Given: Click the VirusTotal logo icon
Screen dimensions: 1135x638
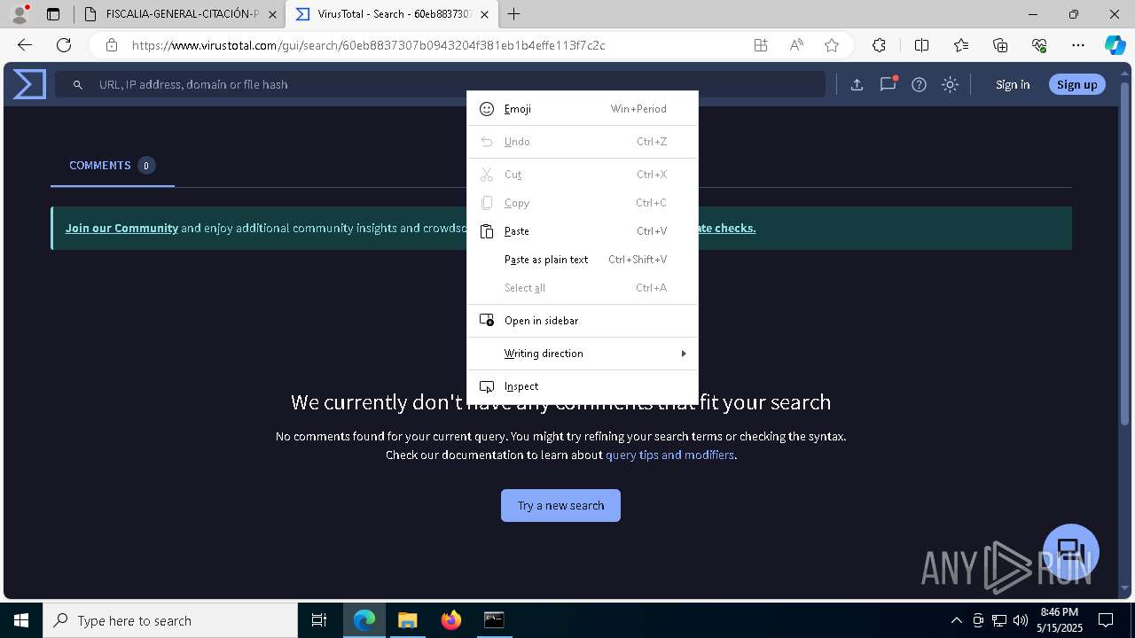Looking at the screenshot, I should (x=29, y=84).
